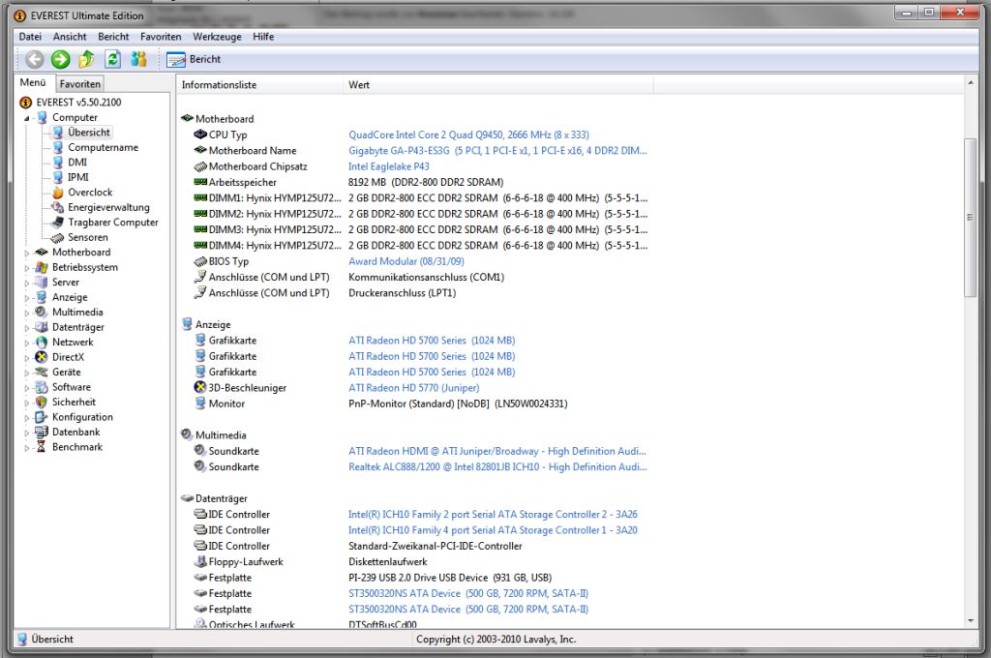Click the green Forward arrow icon
The image size is (991, 658).
[61, 59]
